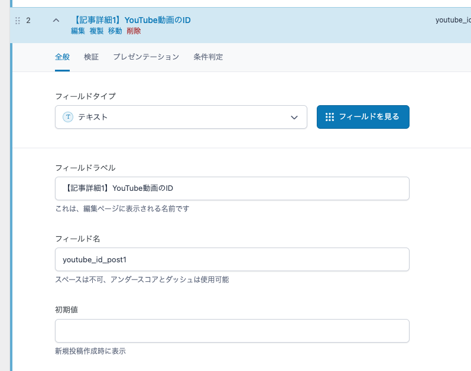Click the フィールドを見る button

pyautogui.click(x=363, y=117)
